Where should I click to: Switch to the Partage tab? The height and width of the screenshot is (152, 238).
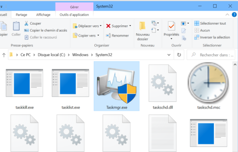21,14
